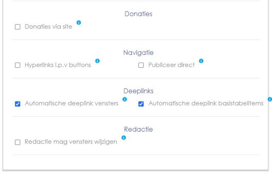Open info icon for Redactie mag vensters wijzigen
The image size is (272, 174).
click(x=123, y=138)
